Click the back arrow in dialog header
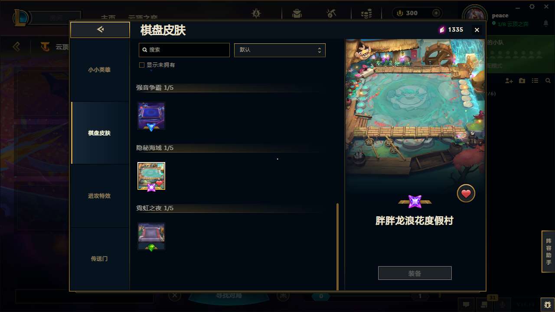The image size is (555, 312). 100,29
